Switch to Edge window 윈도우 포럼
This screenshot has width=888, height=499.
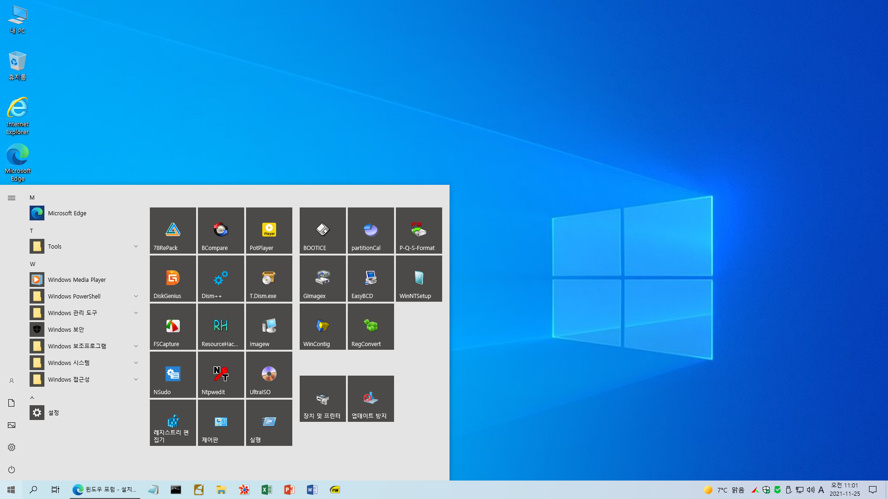pos(105,490)
